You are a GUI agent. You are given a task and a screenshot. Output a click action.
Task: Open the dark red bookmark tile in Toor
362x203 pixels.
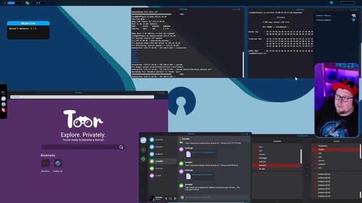(x=45, y=163)
